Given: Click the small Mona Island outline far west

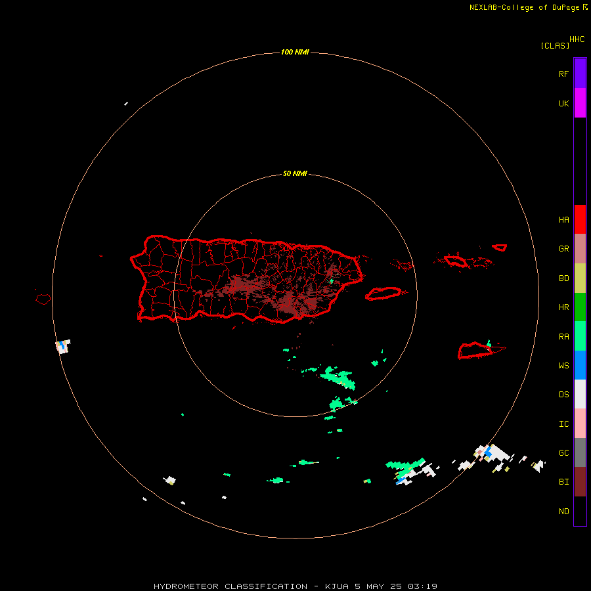Looking at the screenshot, I should tap(43, 299).
